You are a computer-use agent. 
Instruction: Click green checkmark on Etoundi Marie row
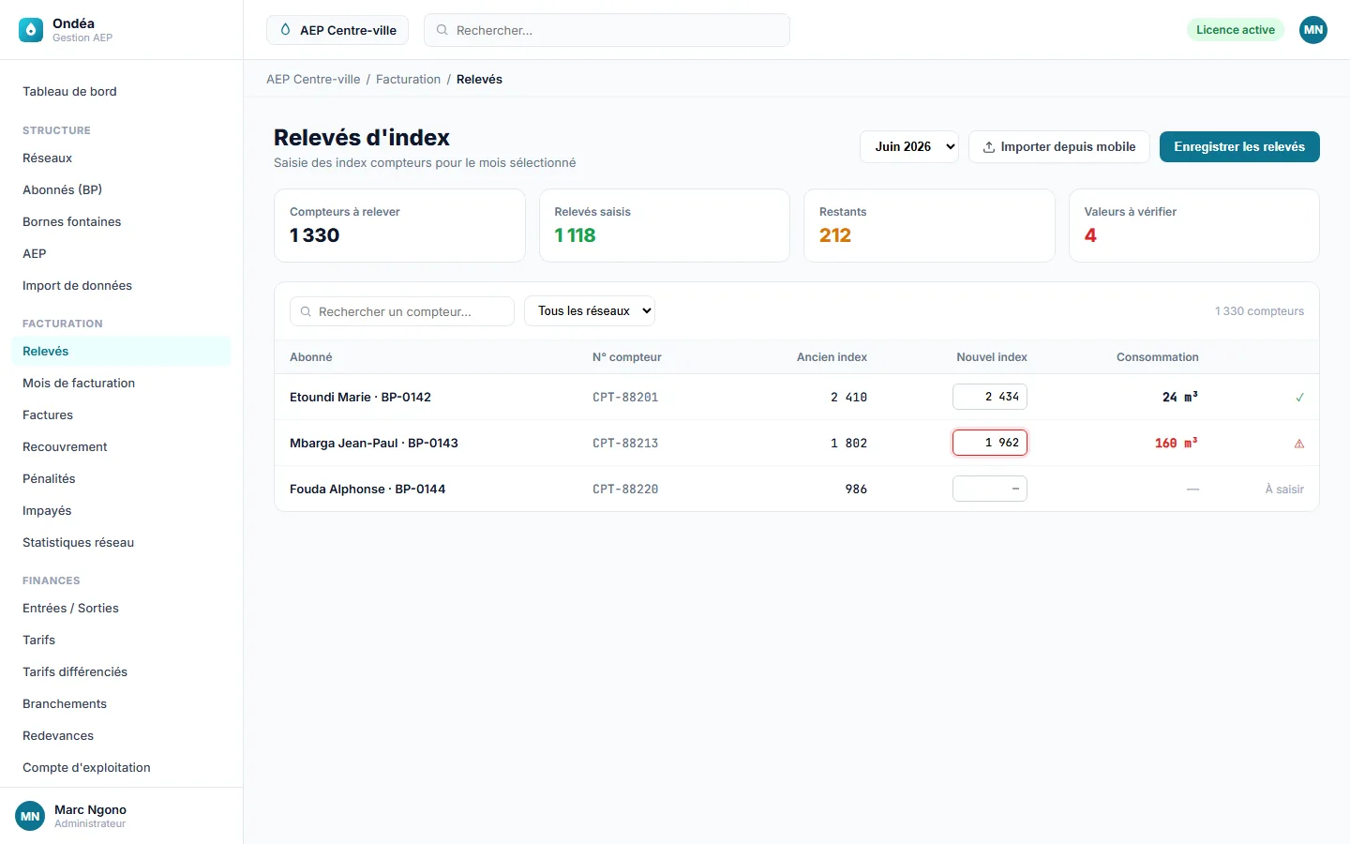click(x=1299, y=398)
